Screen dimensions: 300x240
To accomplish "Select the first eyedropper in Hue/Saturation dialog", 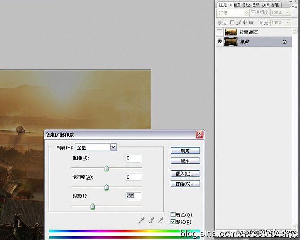I will (x=141, y=220).
